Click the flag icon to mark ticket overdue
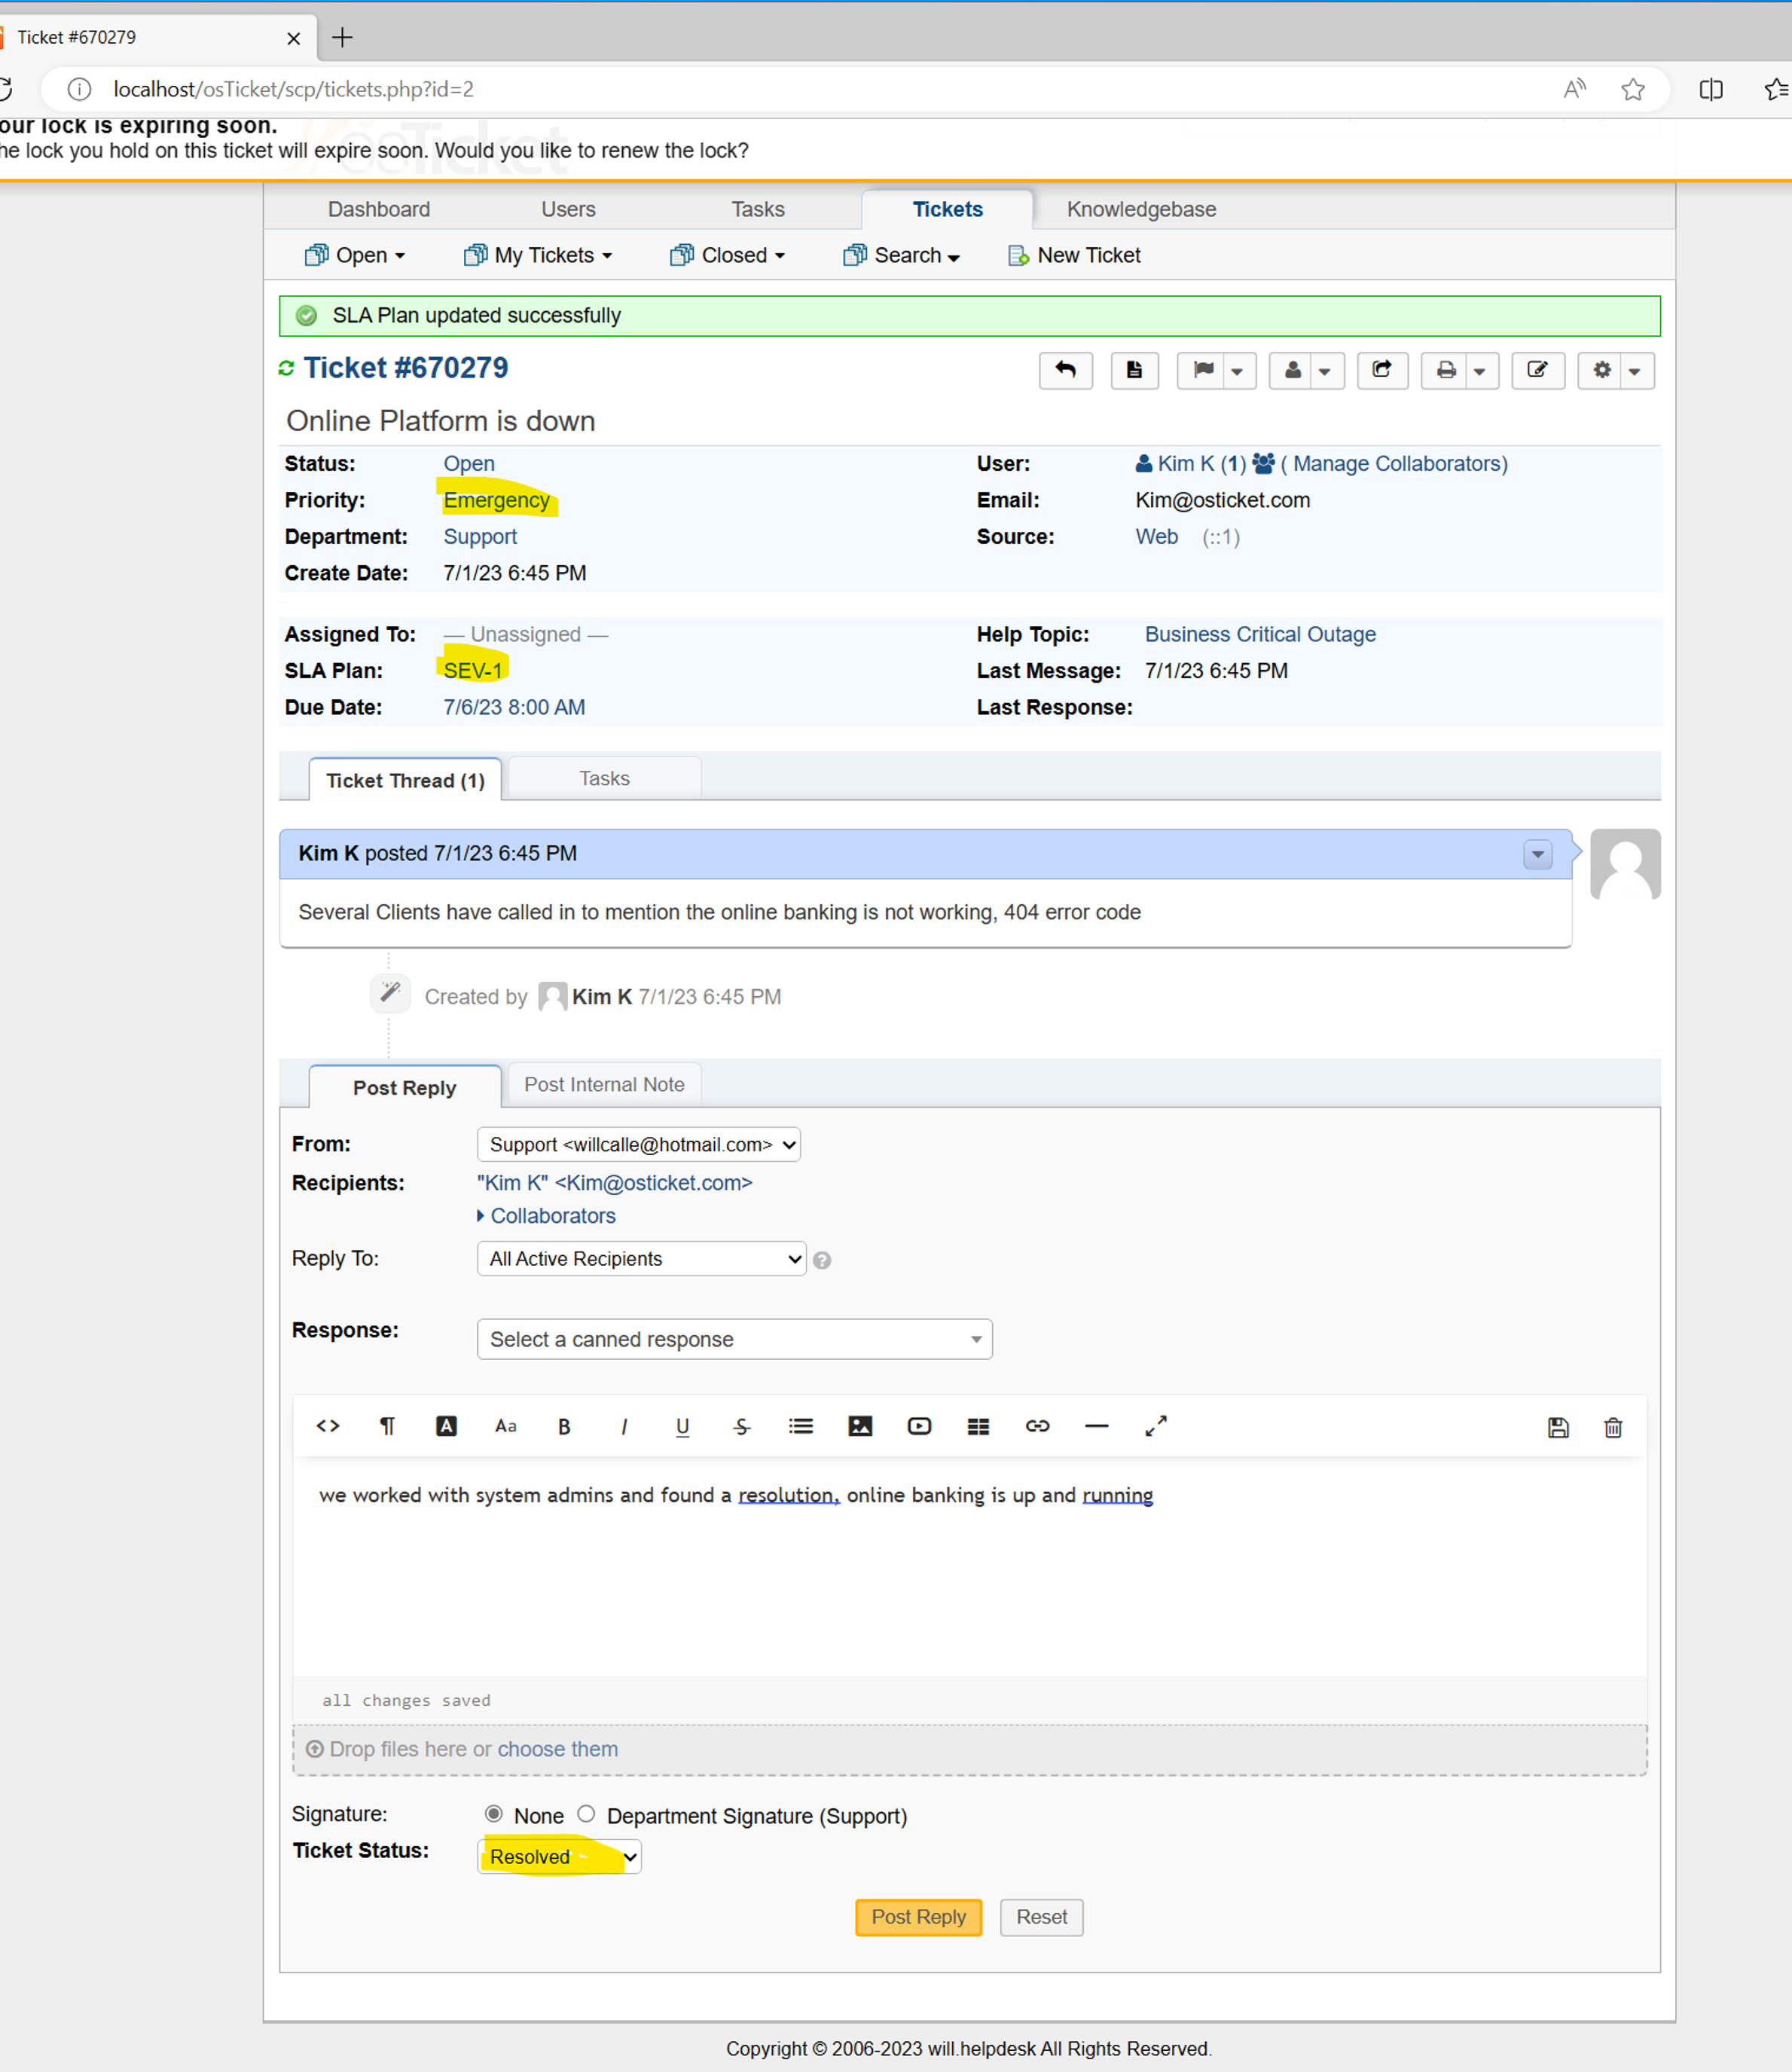 coord(1203,370)
